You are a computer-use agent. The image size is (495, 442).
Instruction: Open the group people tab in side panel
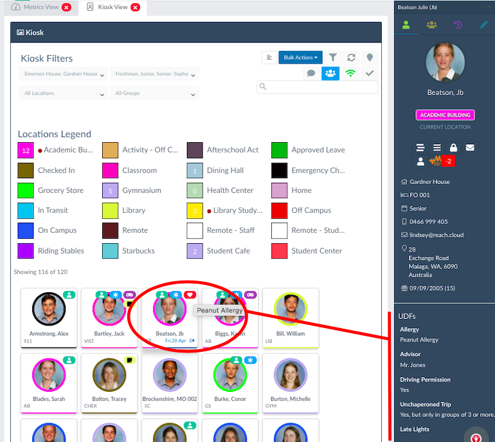click(431, 25)
